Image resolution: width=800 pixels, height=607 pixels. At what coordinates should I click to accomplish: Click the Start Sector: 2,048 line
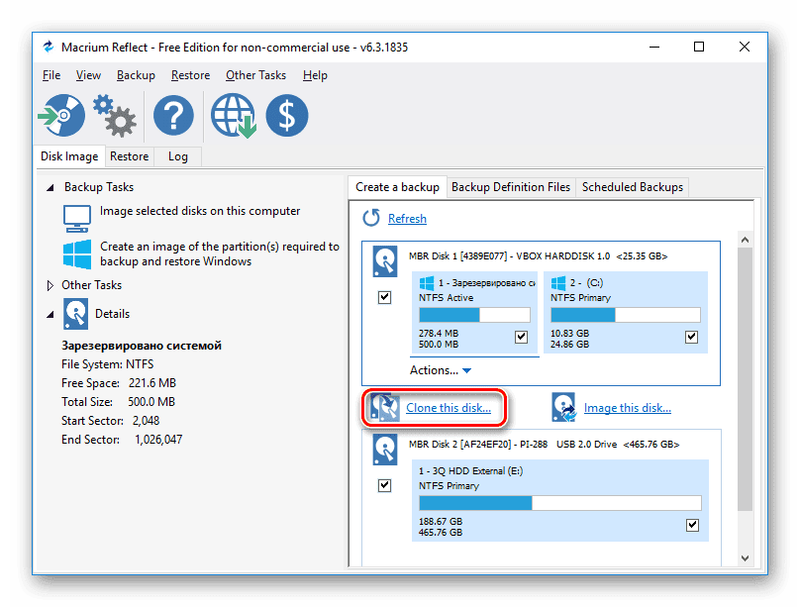pos(110,421)
